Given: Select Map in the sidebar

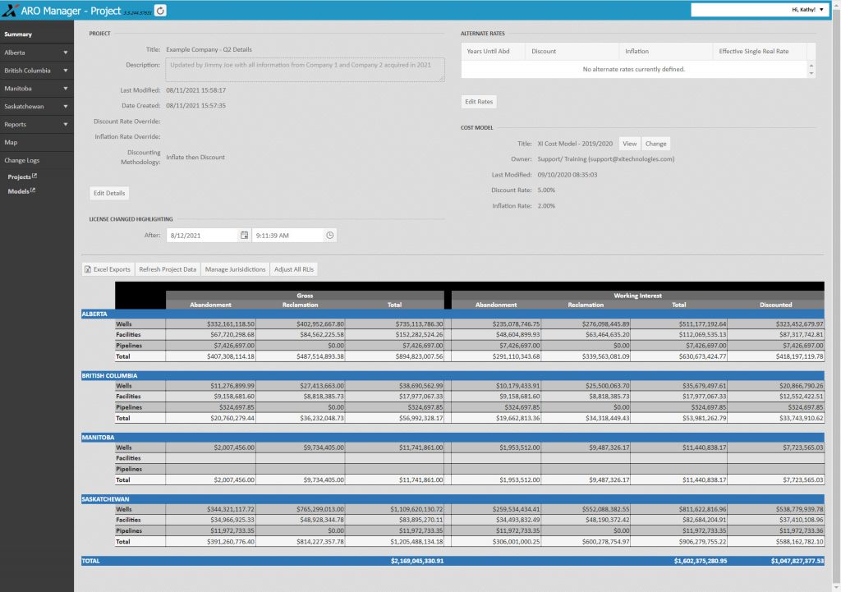Looking at the screenshot, I should point(36,142).
